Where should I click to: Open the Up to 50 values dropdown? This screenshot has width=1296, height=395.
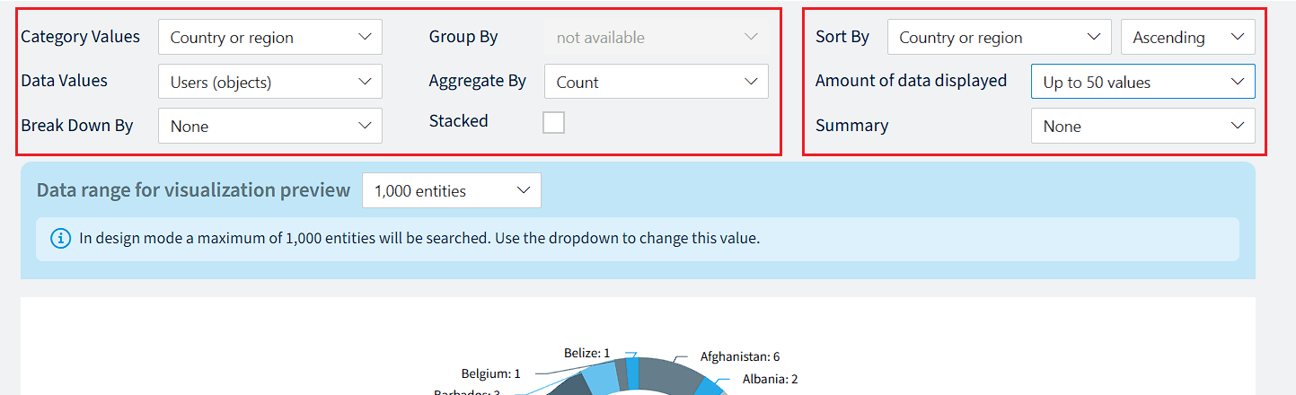[x=1143, y=82]
